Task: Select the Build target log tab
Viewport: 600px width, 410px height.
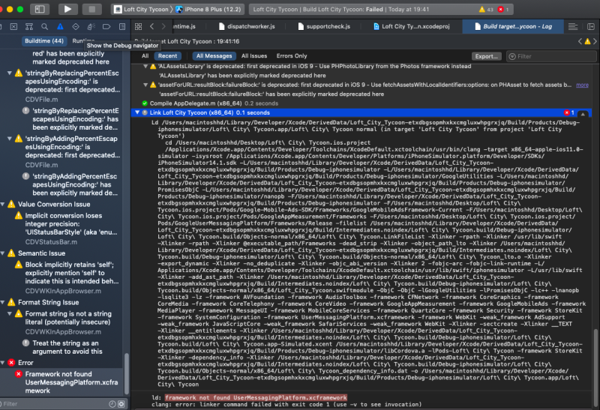Action: click(x=513, y=26)
